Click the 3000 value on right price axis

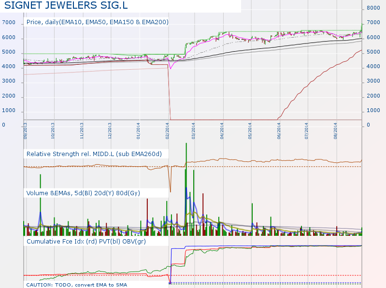[373, 81]
